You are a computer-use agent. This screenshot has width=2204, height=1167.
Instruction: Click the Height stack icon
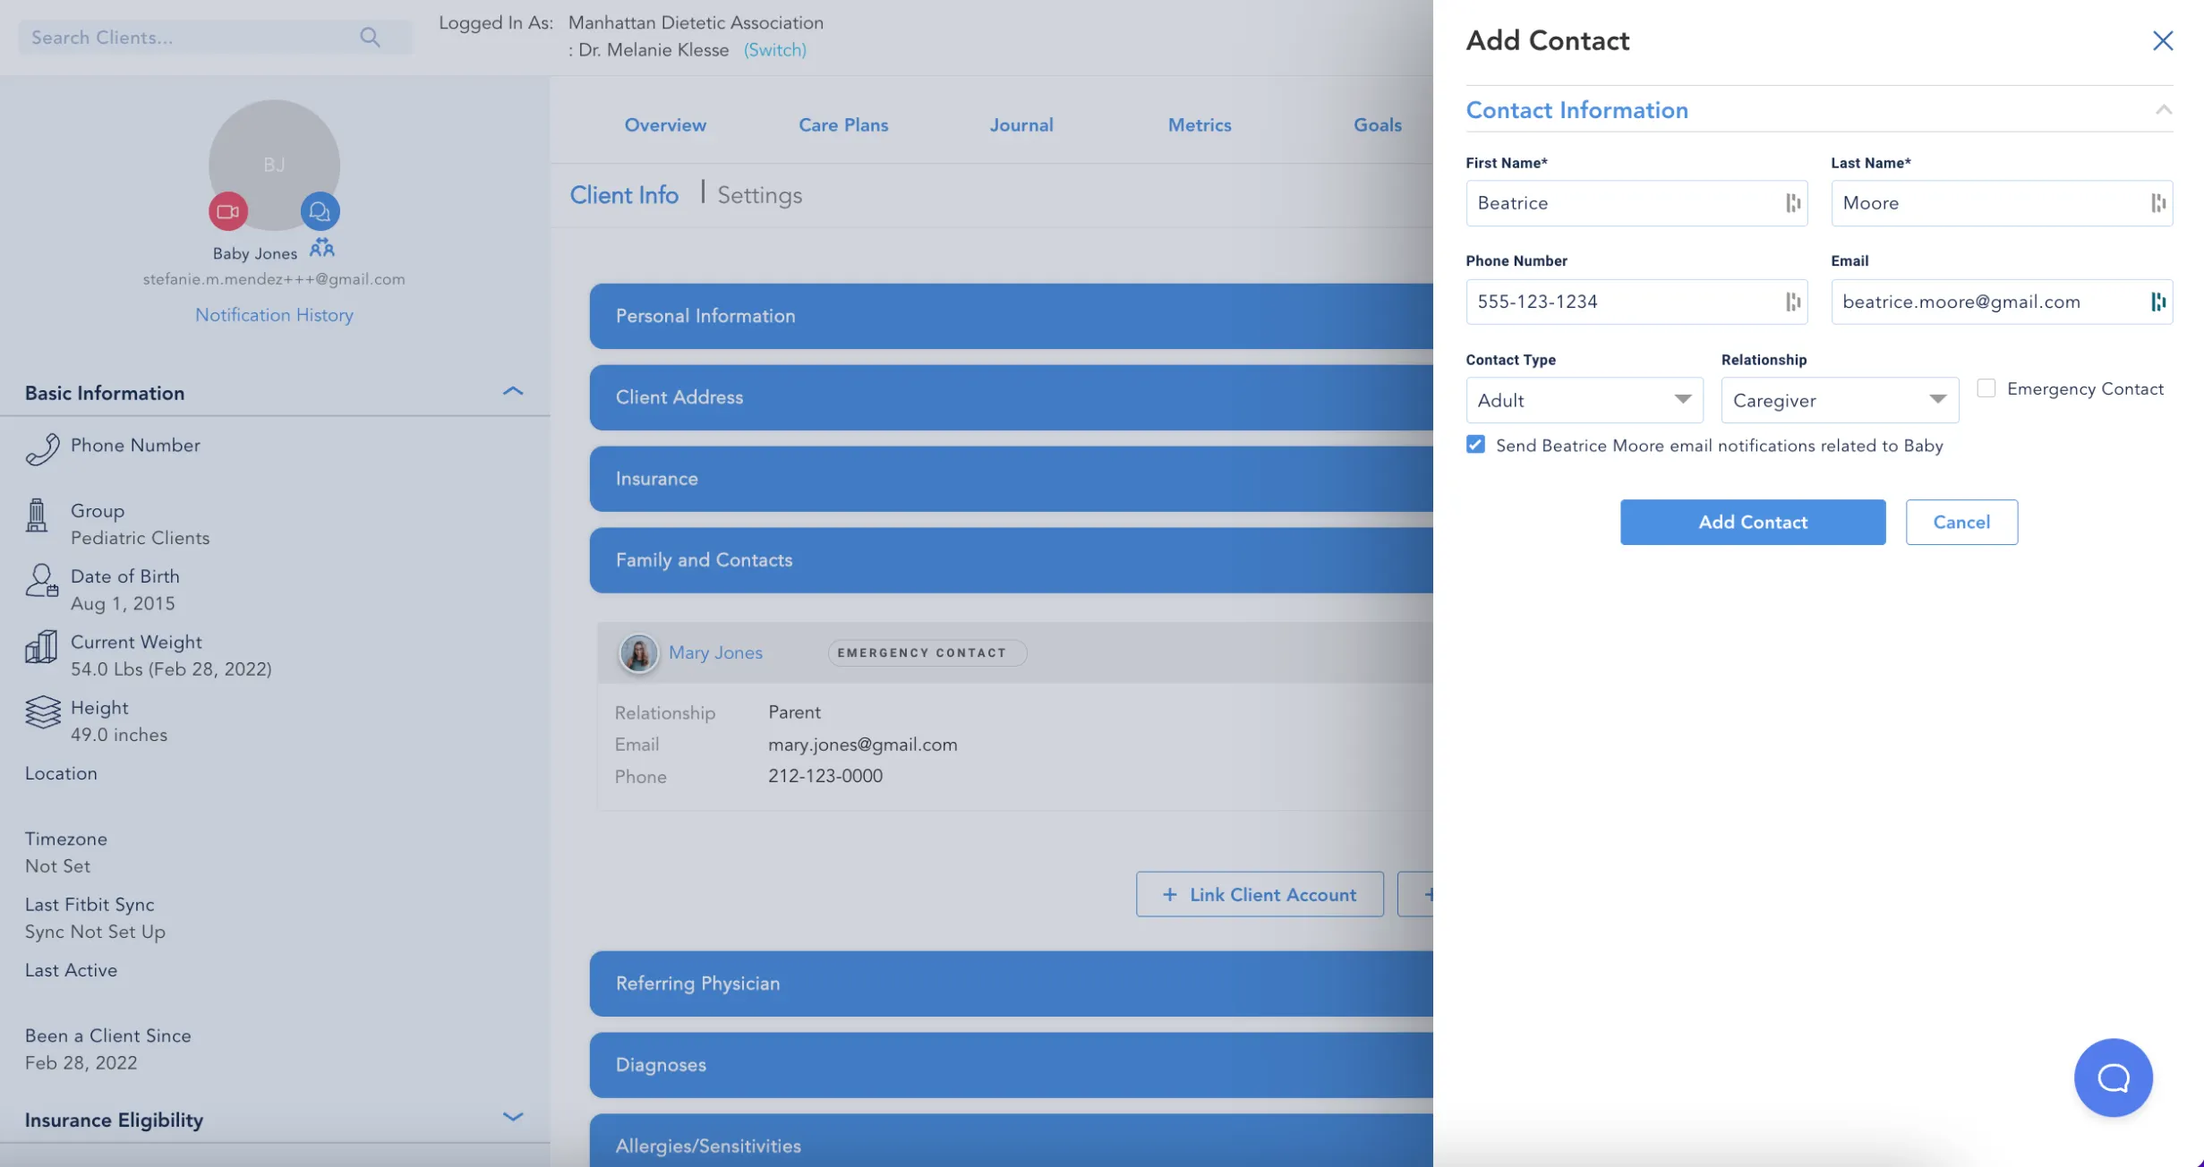(42, 712)
